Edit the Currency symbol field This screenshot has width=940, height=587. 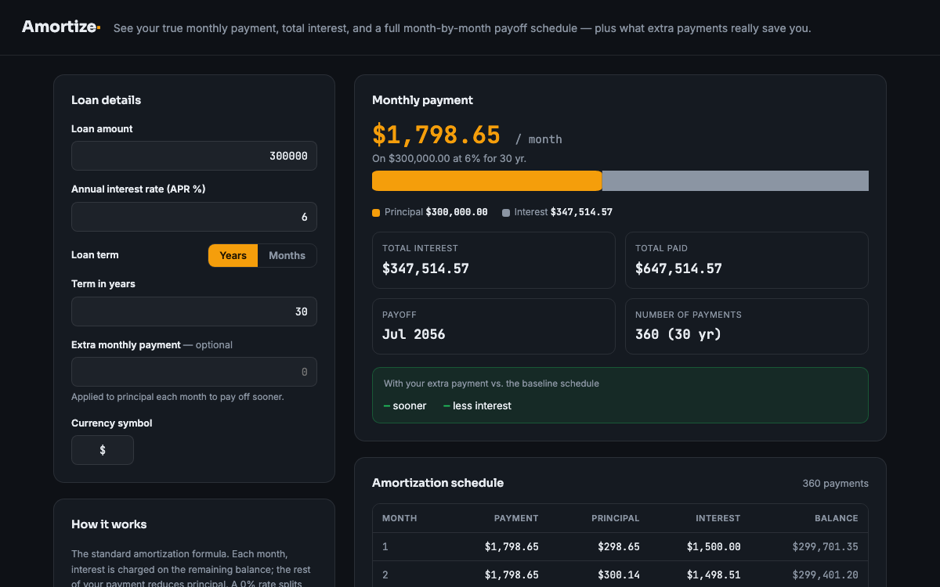[x=103, y=450]
